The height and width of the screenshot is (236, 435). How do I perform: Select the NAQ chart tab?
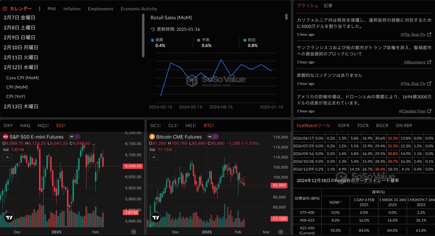25,125
